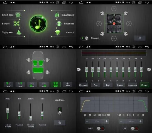Screen dimensions: 152x133
Task: Enable the HPF filter switch
Action: click(100, 129)
